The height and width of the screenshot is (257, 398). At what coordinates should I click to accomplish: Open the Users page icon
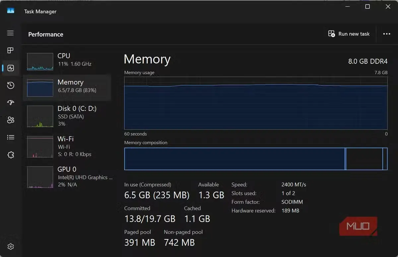coord(11,120)
